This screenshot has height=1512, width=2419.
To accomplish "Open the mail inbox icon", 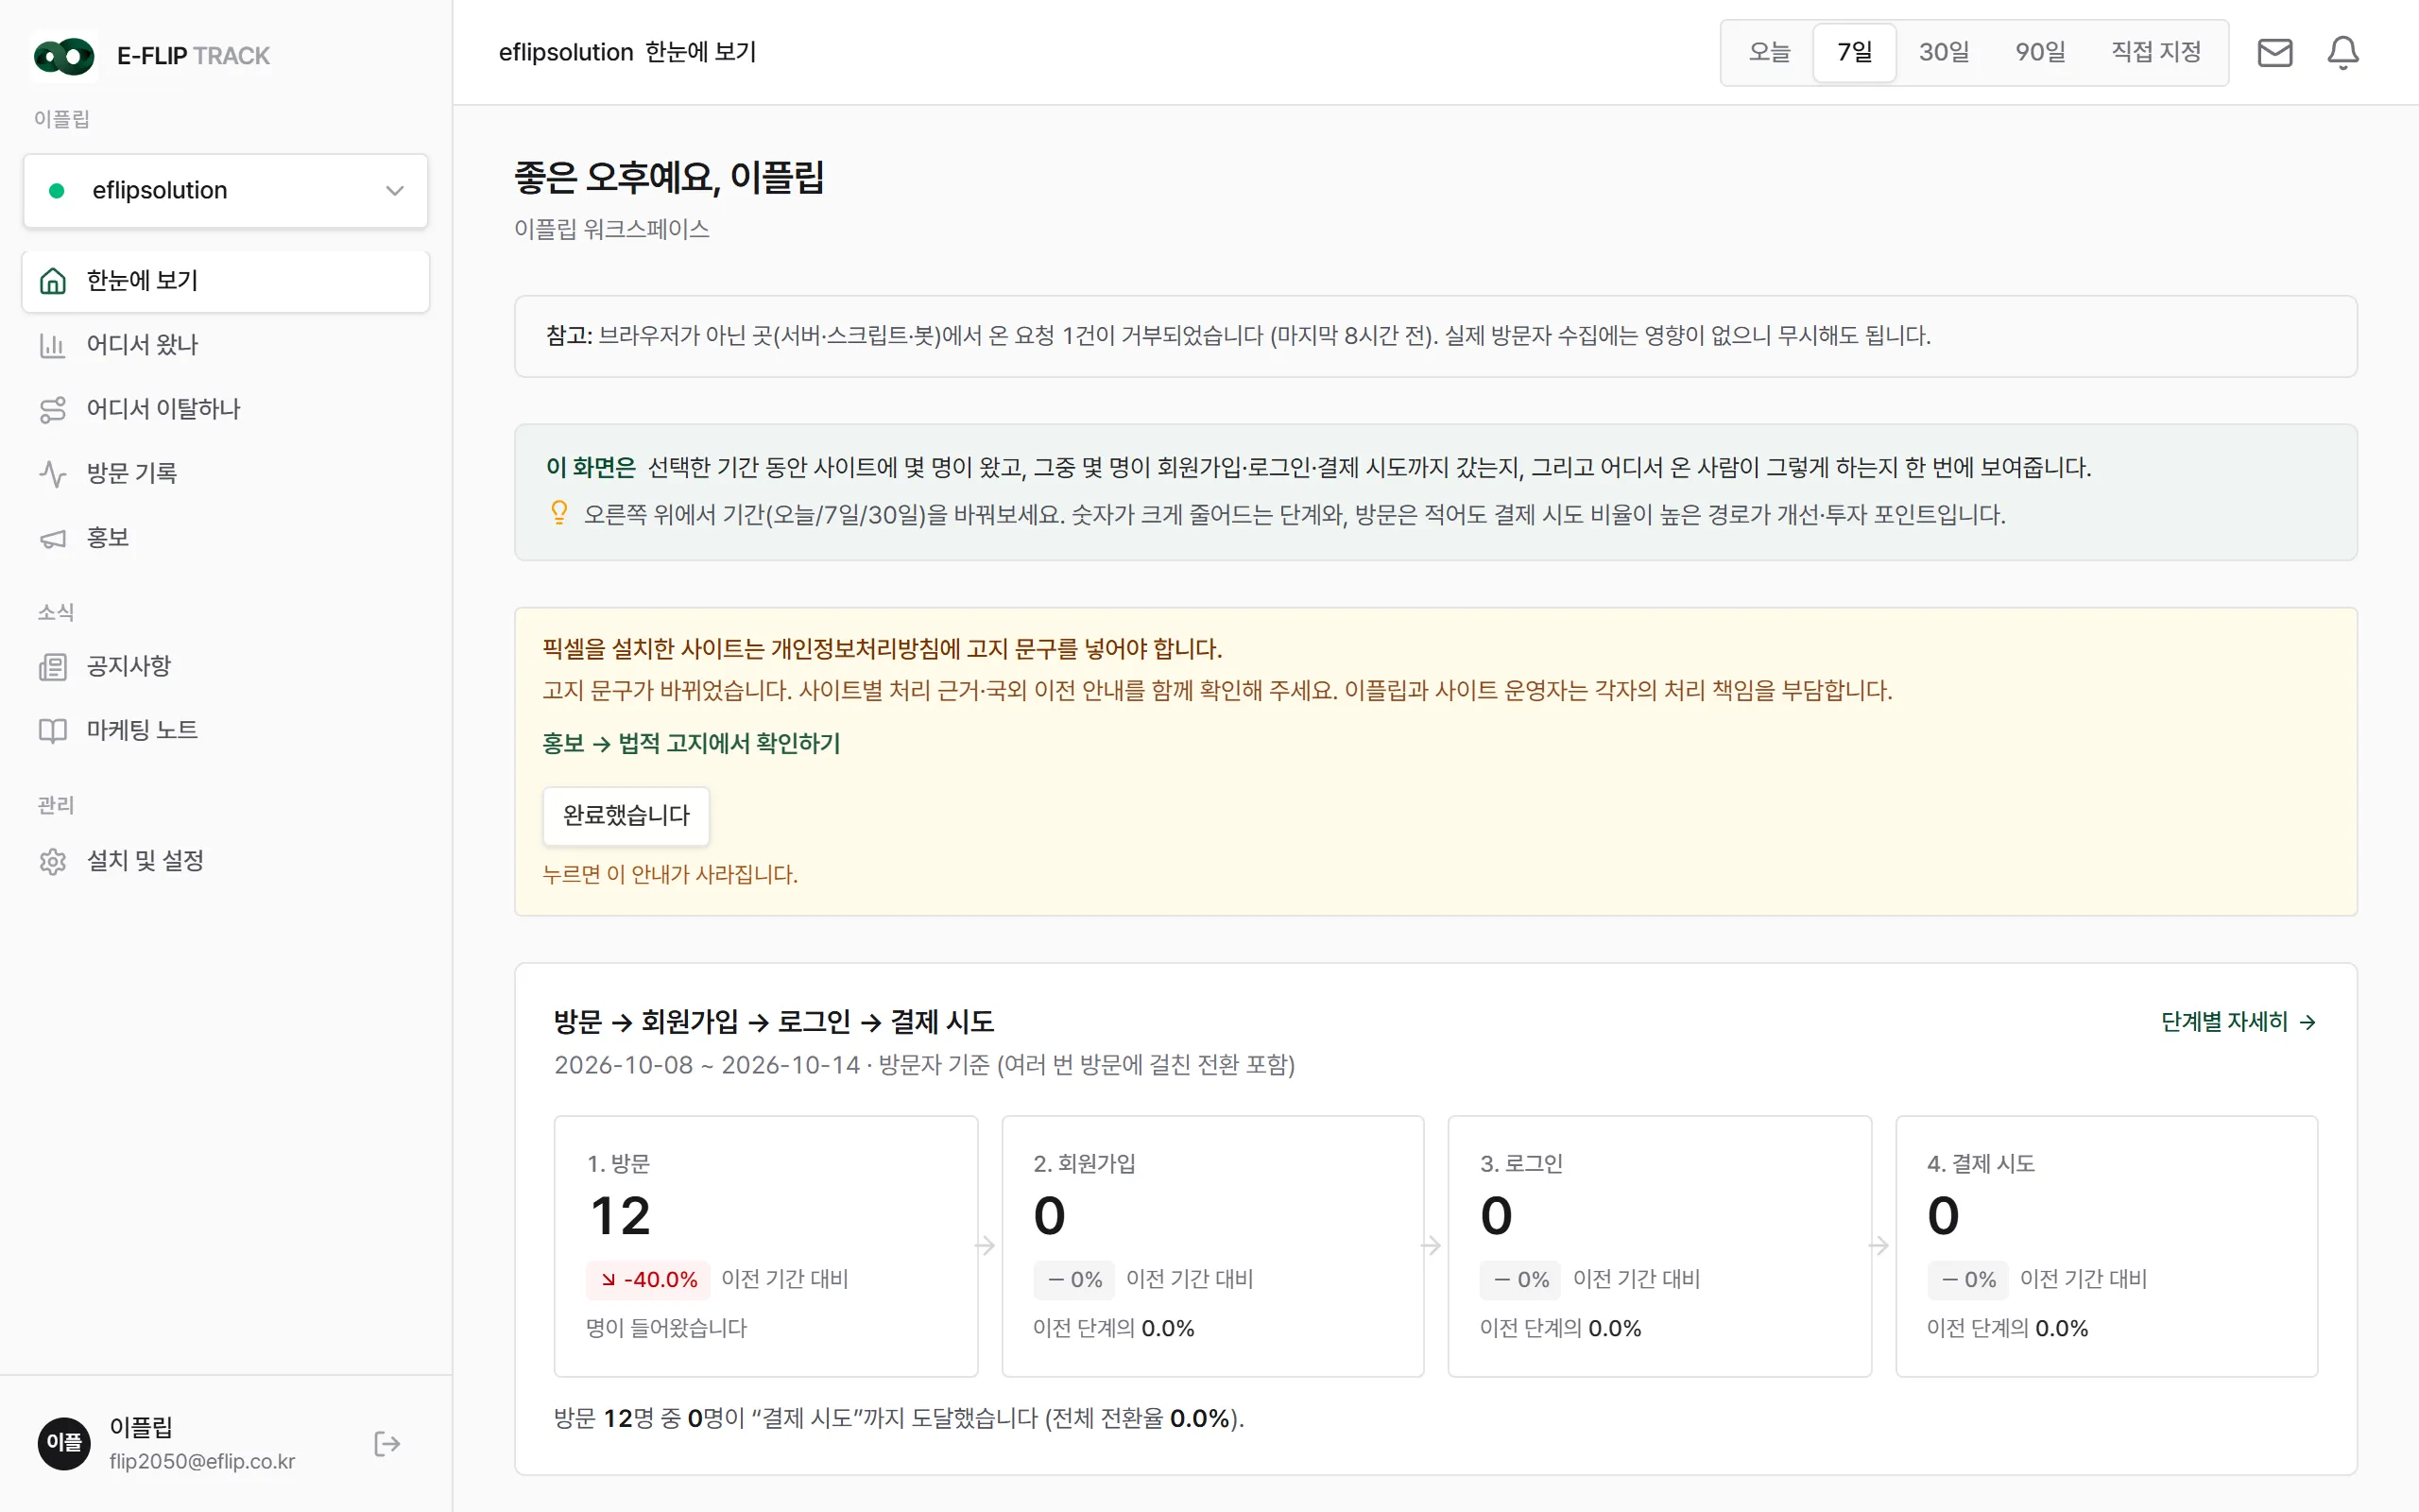I will pos(2275,53).
